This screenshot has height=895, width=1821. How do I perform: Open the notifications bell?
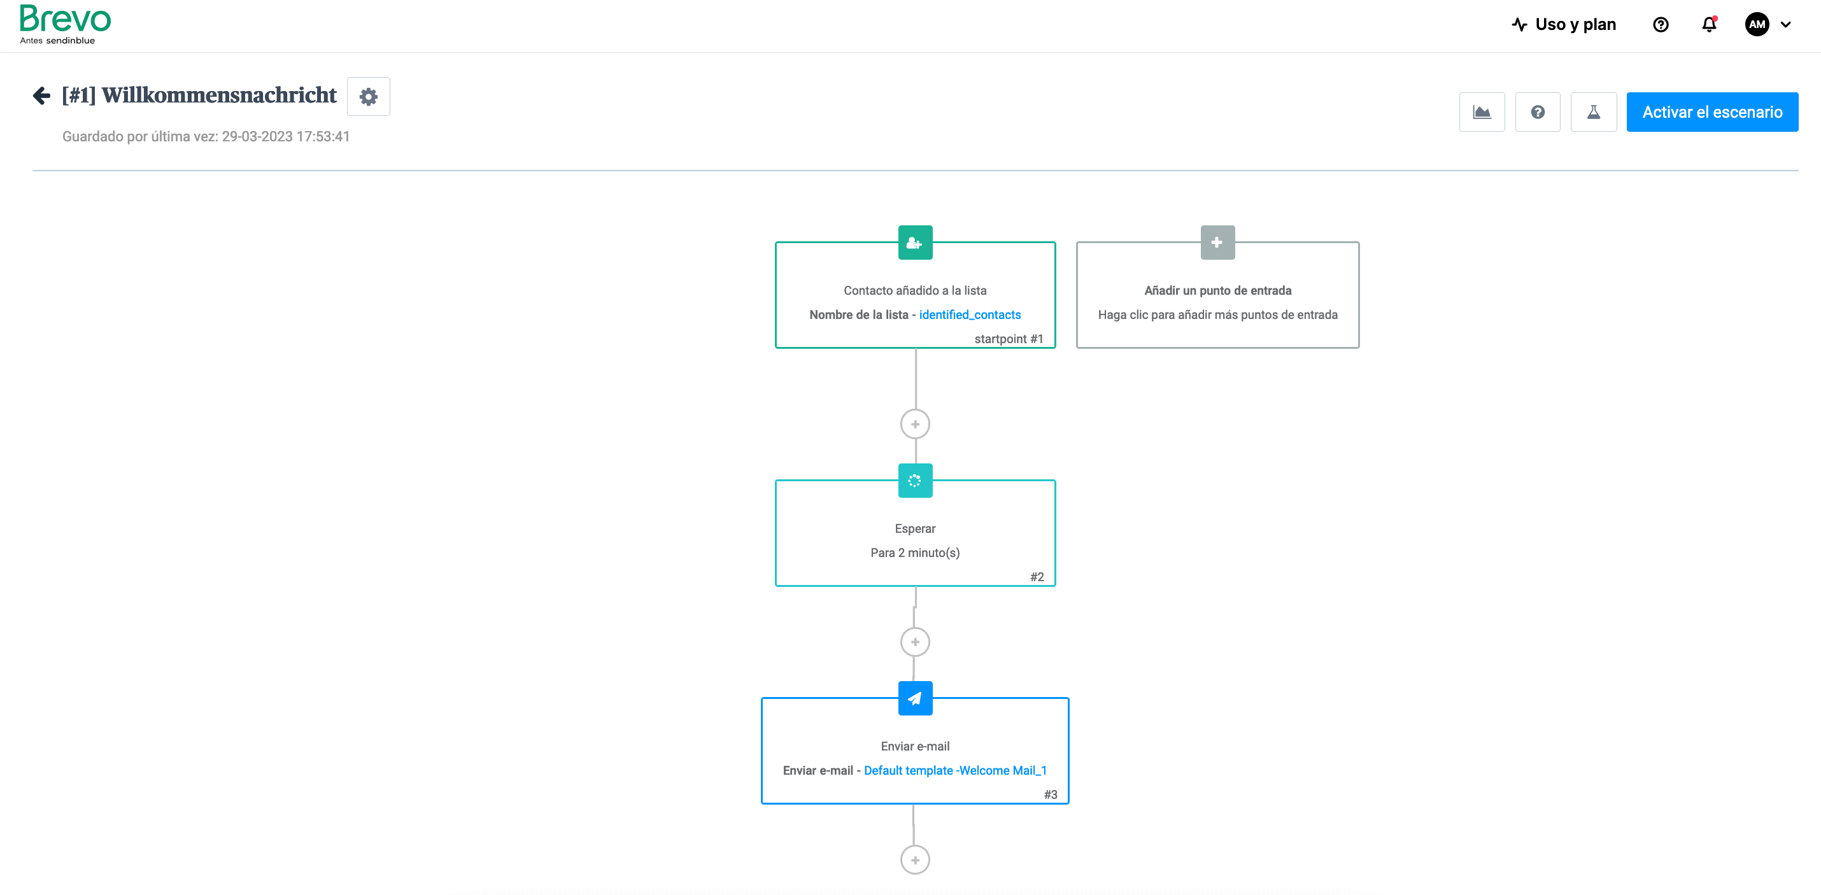coord(1708,25)
